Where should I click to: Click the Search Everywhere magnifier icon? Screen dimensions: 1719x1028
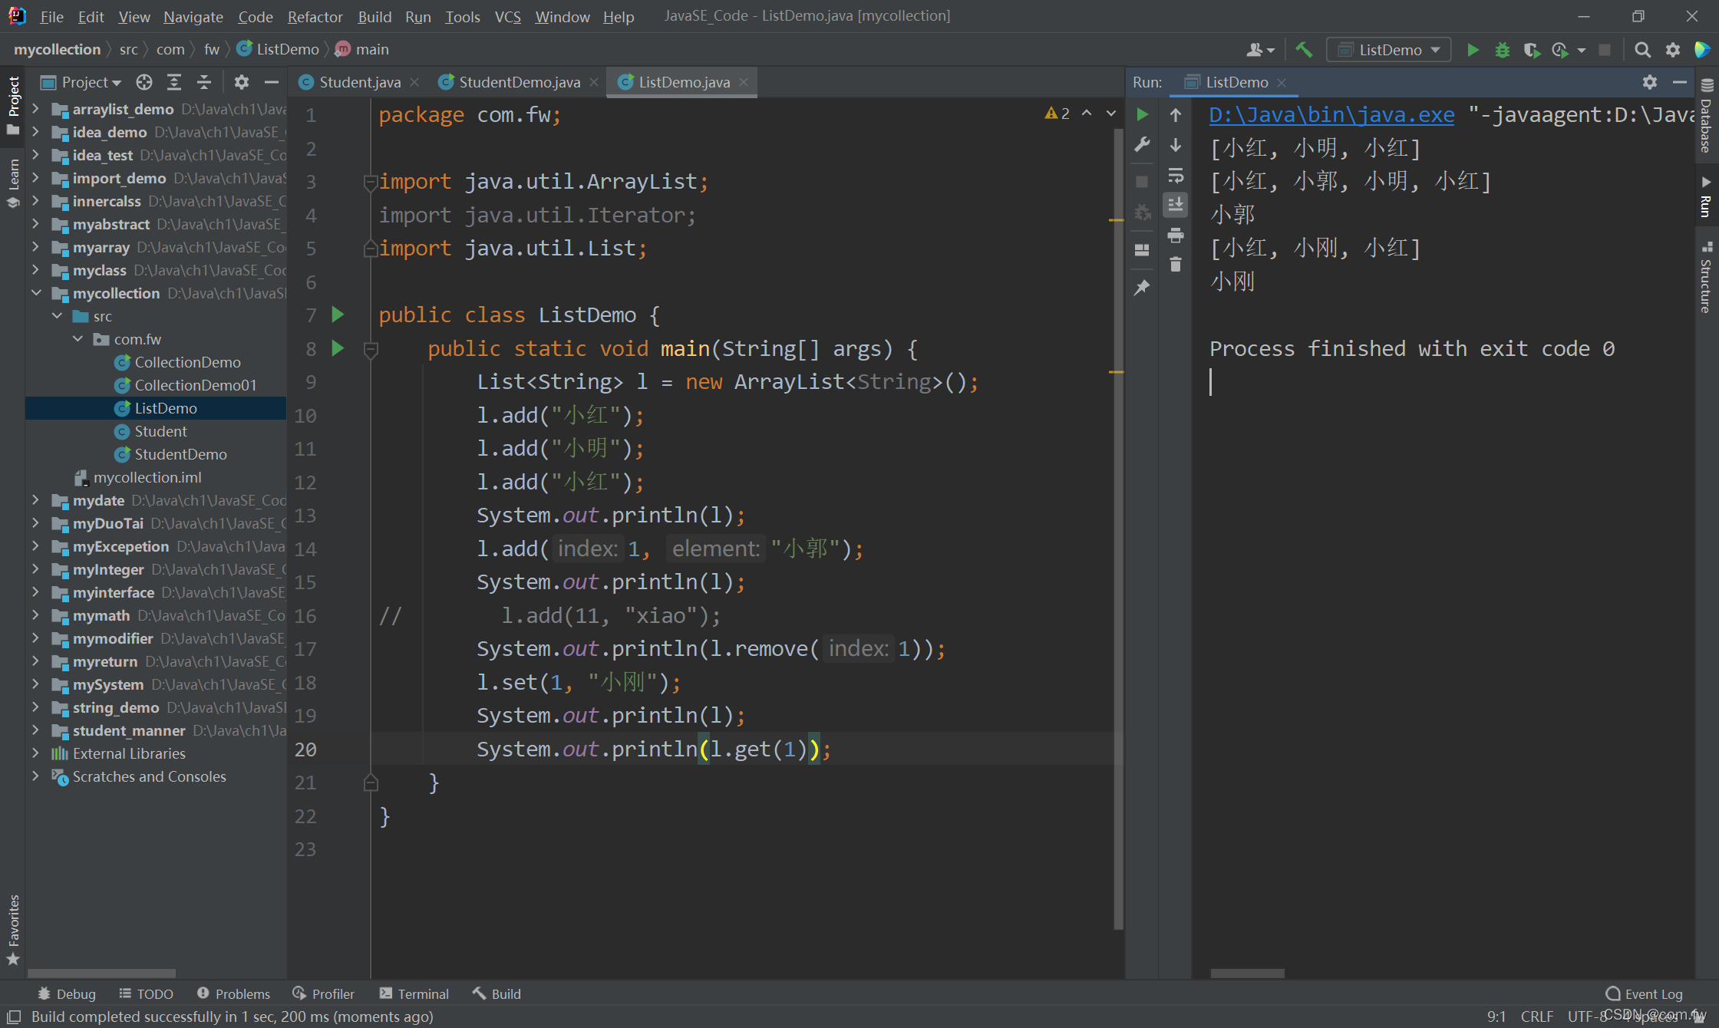tap(1642, 50)
